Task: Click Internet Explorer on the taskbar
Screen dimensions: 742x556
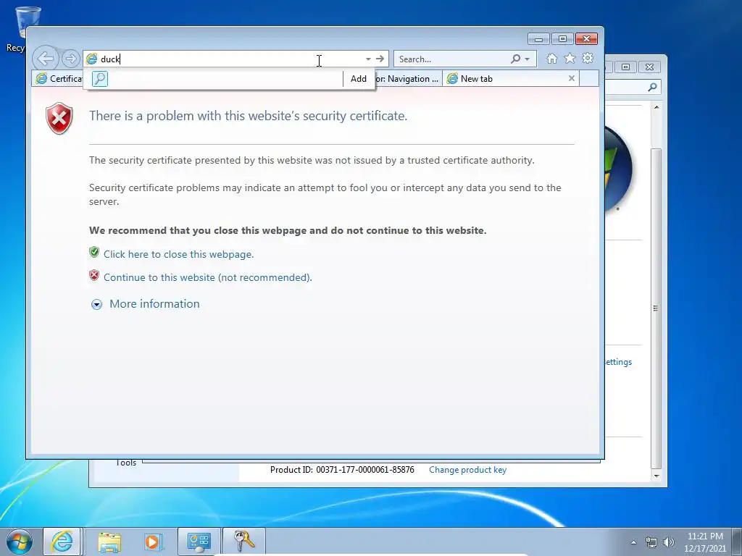Action: 62,542
